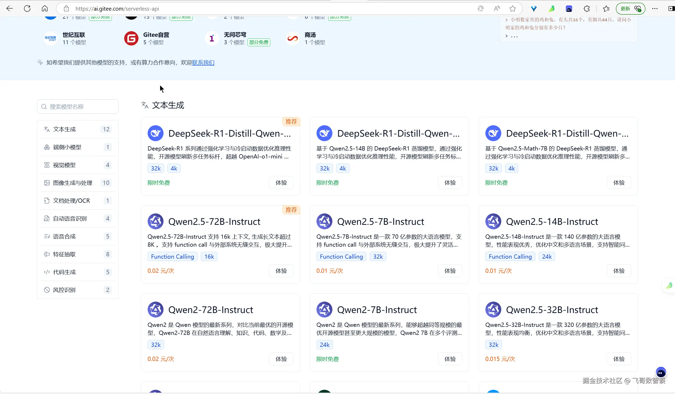Click the Qwen icon beside Qwen2.5-72B-Instruct

click(156, 221)
